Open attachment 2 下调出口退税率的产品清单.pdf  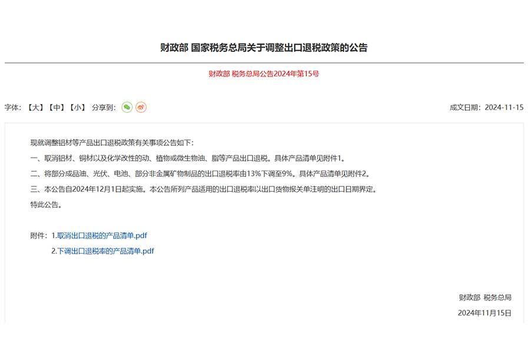(105, 251)
